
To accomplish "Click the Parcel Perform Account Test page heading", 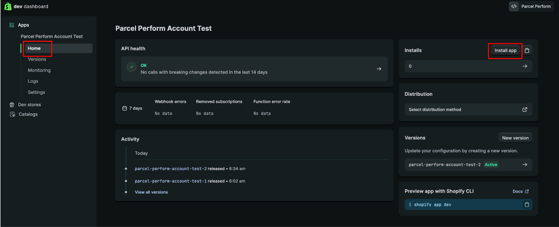I will pos(164,28).
